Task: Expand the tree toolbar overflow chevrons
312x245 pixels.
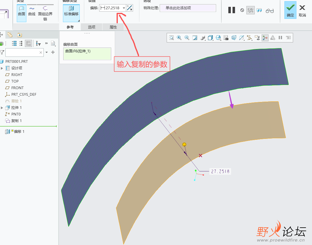Action: pyautogui.click(x=46, y=43)
